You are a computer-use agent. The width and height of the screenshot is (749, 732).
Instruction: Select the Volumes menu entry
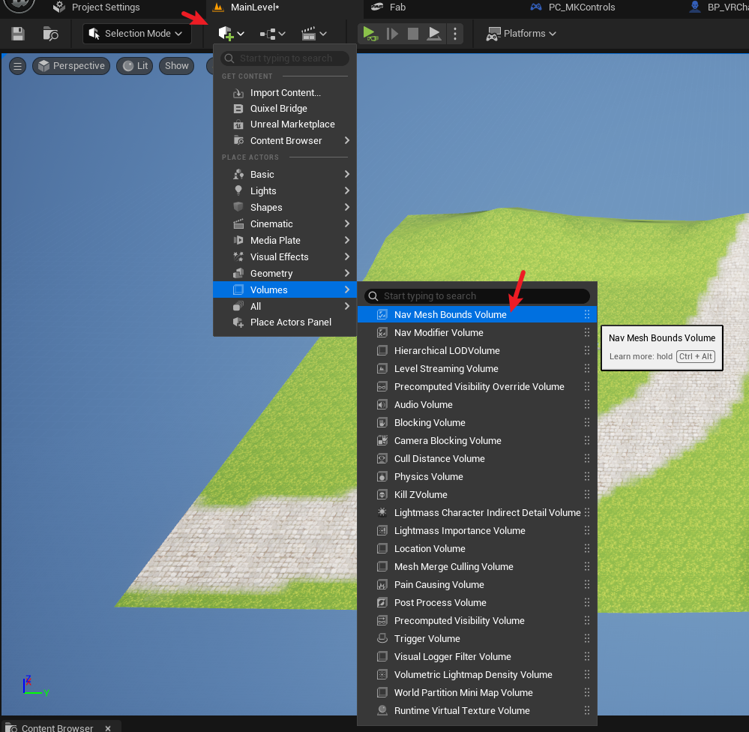pyautogui.click(x=285, y=289)
